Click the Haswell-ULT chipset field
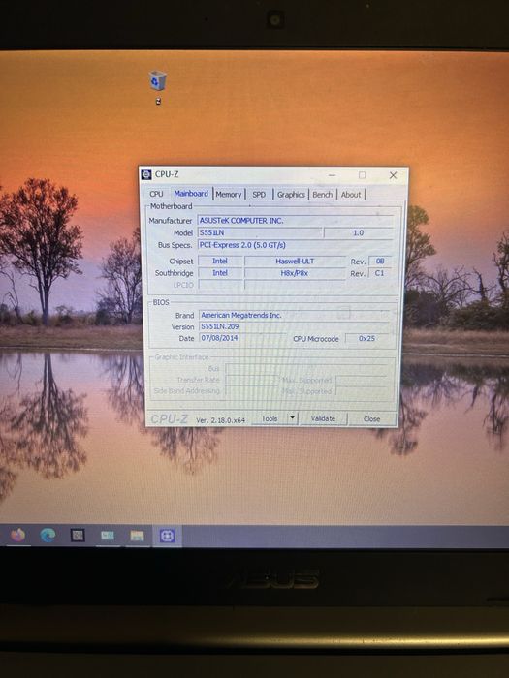Viewport: 509px width, 678px height. [295, 261]
